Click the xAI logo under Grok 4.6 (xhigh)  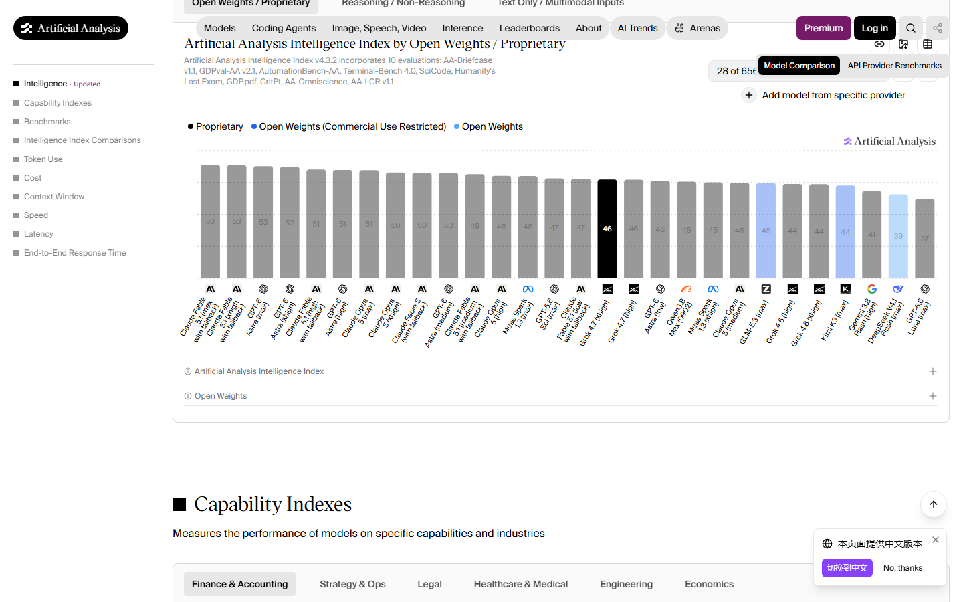point(819,289)
